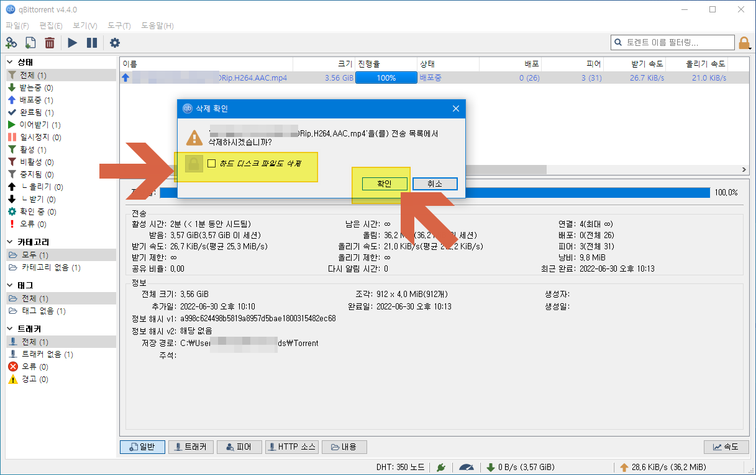
Task: Open the 편집(E) menu
Action: [x=50, y=25]
